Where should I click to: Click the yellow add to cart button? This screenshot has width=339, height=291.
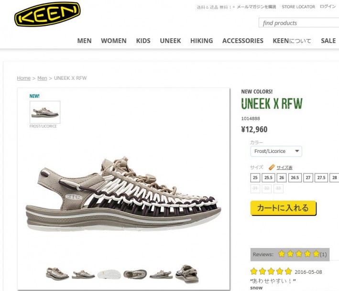(x=283, y=208)
